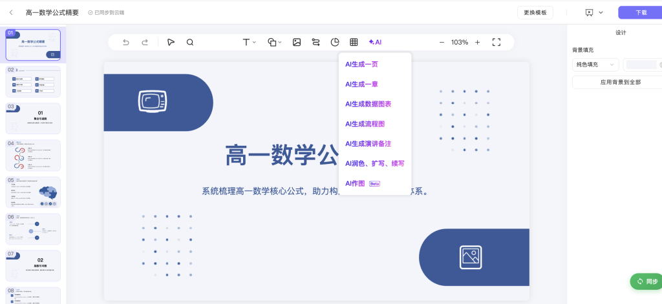Go back using the top-left arrow
This screenshot has height=304, width=662.
[11, 12]
